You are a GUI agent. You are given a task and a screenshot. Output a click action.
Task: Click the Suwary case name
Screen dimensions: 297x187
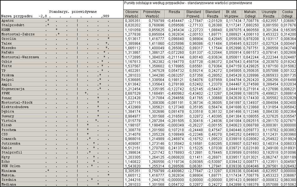pos(8,116)
